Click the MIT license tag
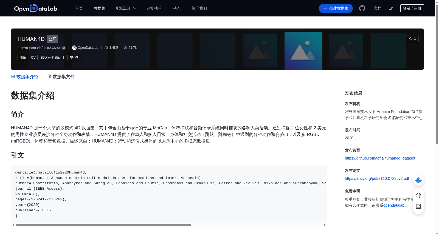This screenshot has width=439, height=236. (75, 58)
